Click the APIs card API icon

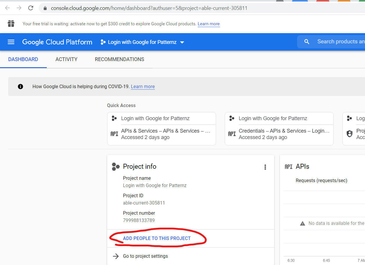(x=288, y=167)
